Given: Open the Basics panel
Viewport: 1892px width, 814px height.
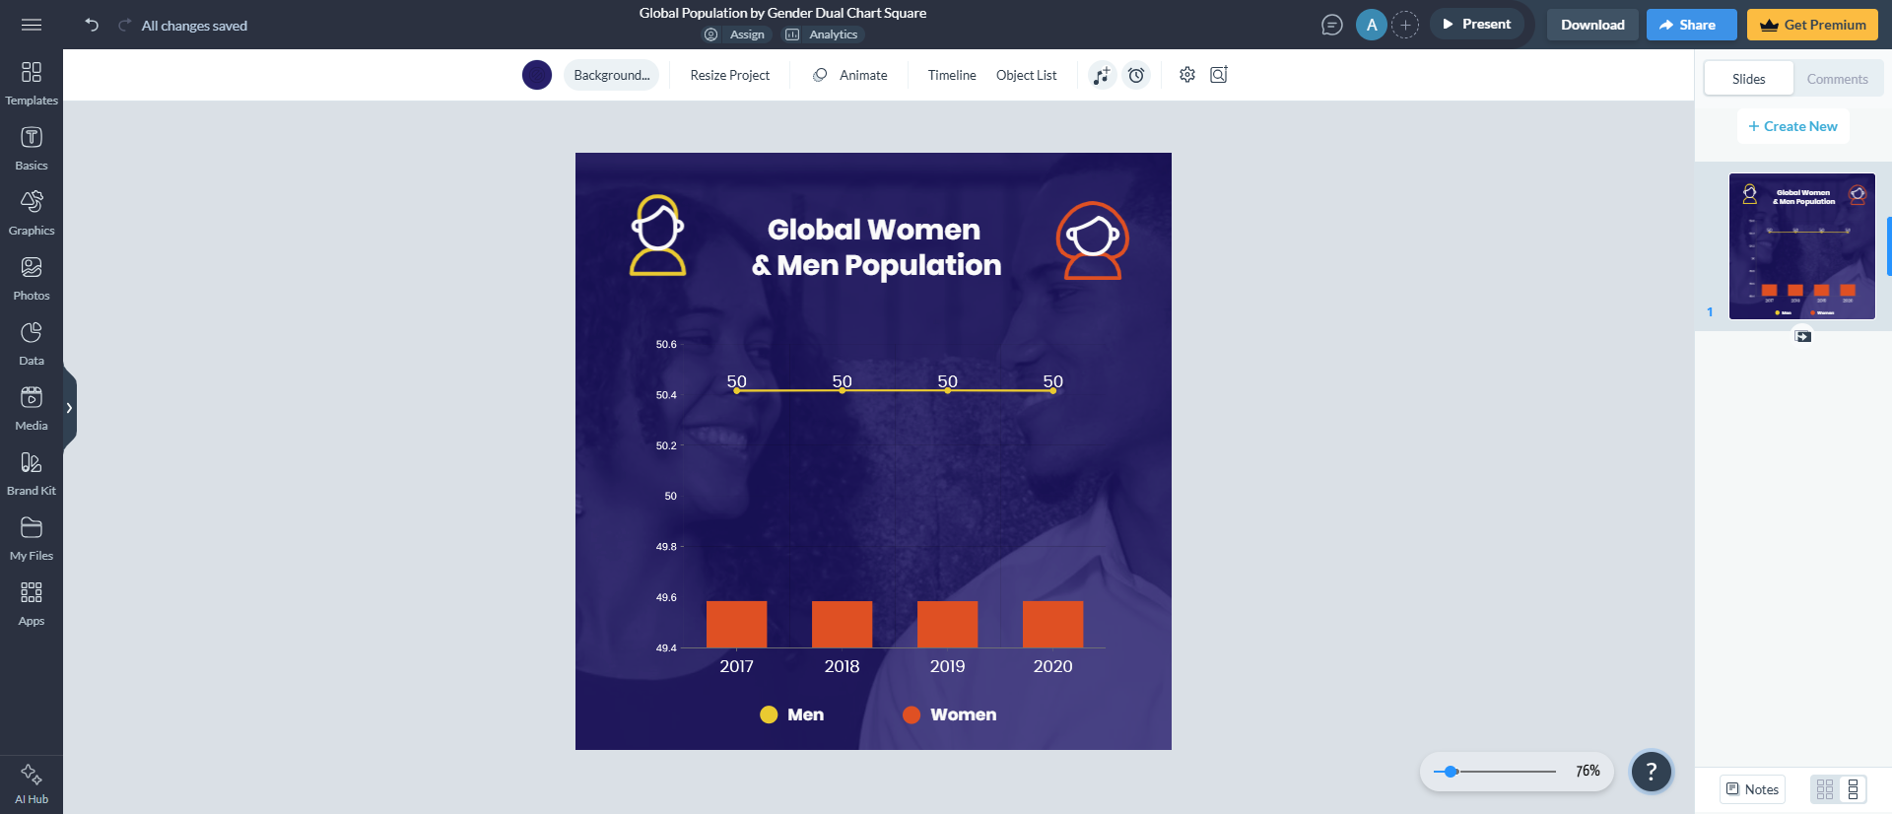Looking at the screenshot, I should pyautogui.click(x=32, y=148).
